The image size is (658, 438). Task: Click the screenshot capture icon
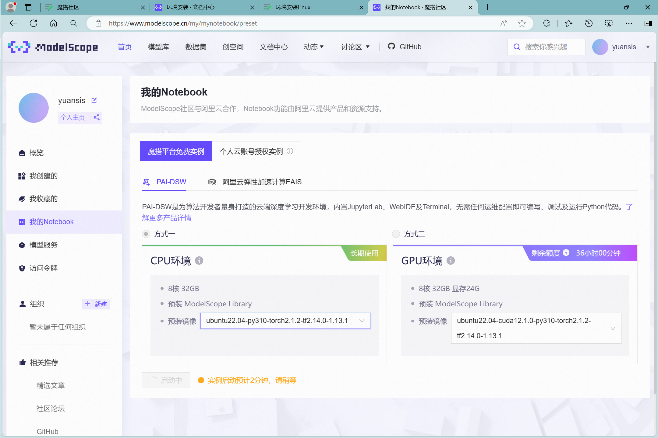tap(609, 23)
